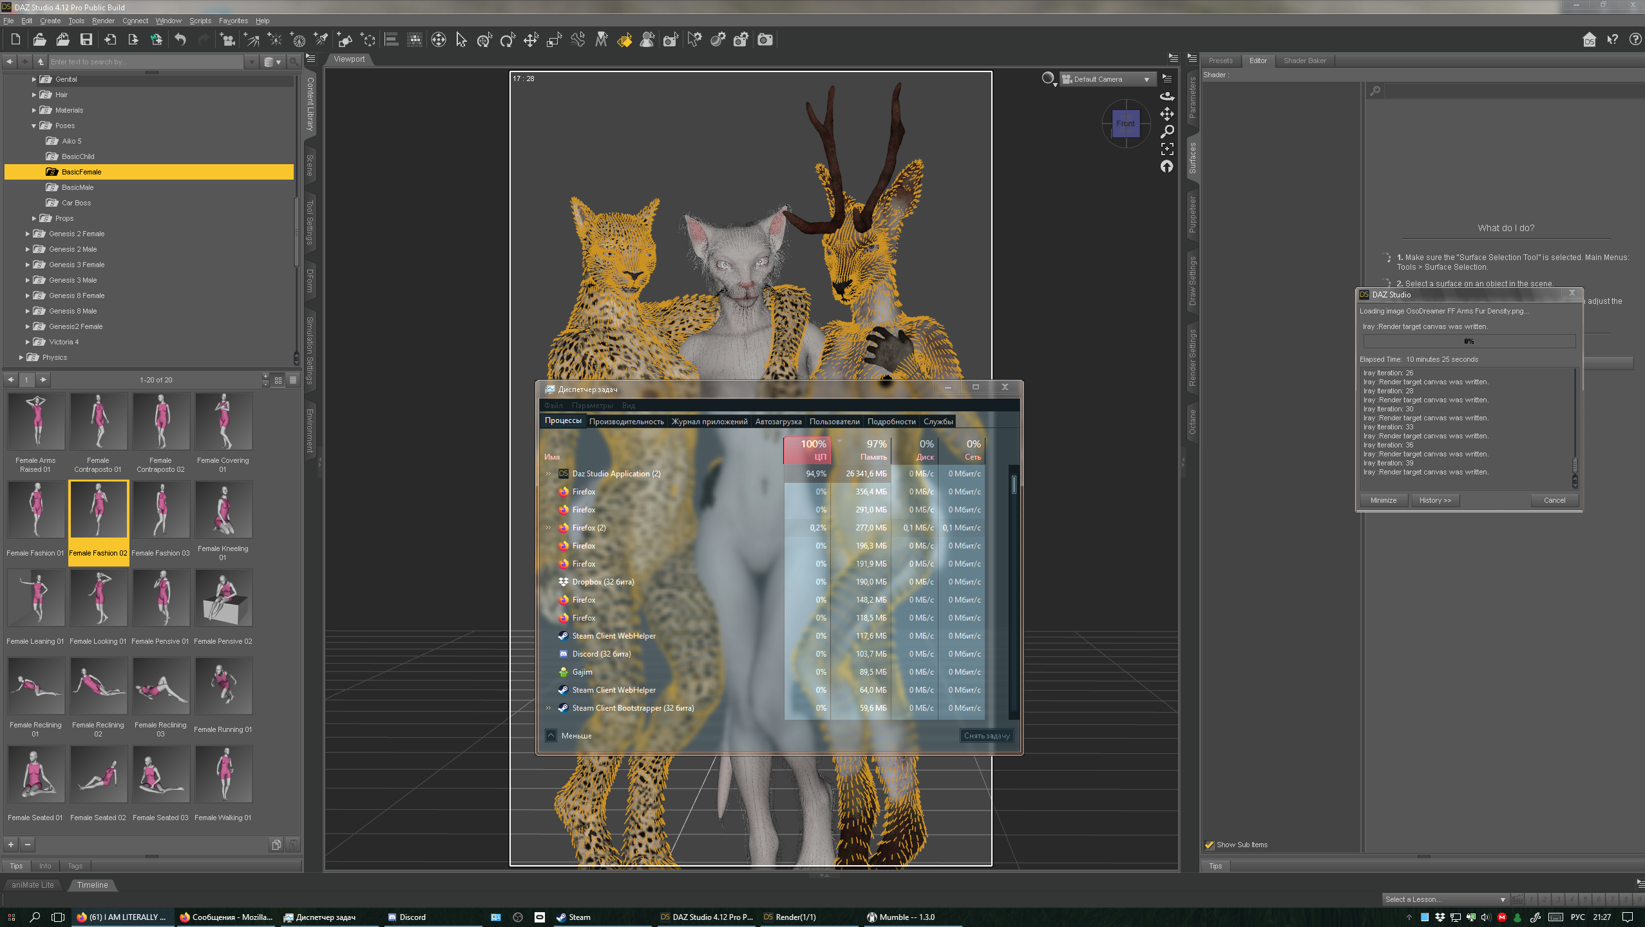Image resolution: width=1645 pixels, height=927 pixels.
Task: Click the Render camera icon
Action: 765,40
